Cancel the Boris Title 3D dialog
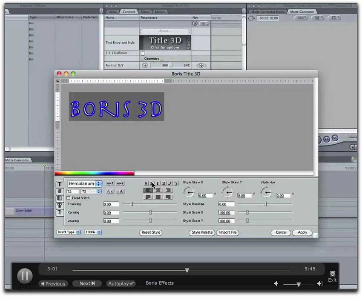 (281, 232)
